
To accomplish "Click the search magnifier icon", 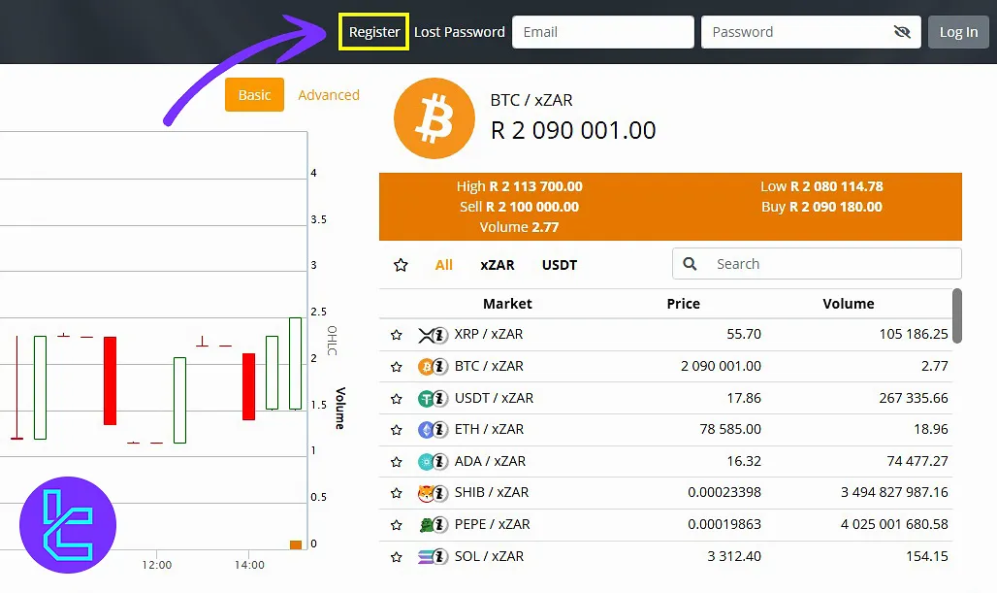I will 691,264.
